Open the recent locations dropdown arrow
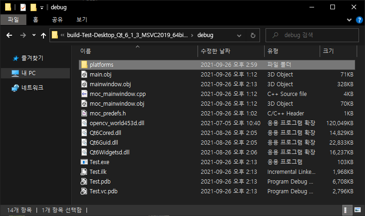This screenshot has width=365, height=216. [x=34, y=35]
